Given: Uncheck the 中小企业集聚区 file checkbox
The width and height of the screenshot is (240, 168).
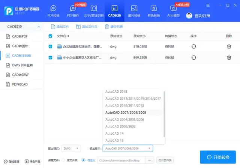Looking at the screenshot, I should [50, 57].
